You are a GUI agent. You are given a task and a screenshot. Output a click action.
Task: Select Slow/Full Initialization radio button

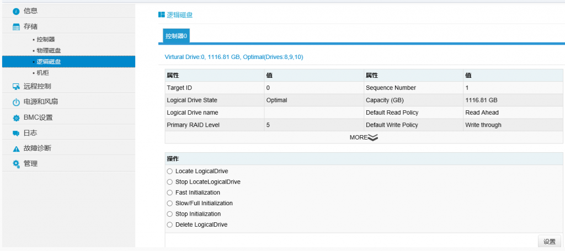[x=170, y=204]
